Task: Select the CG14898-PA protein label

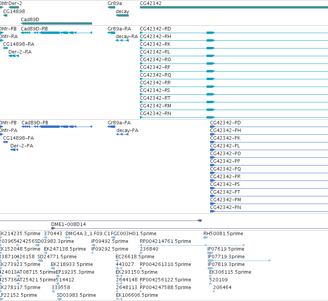Action: 19,138
